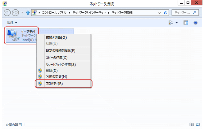Image resolution: width=204 pixels, height=130 pixels.
Task: Maximize the ネットワーク接続 window
Action: point(188,3)
